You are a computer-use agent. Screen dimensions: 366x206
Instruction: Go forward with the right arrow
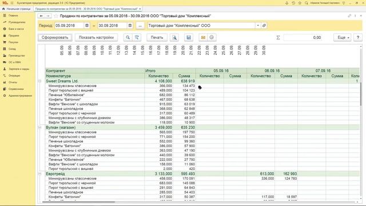48,16
